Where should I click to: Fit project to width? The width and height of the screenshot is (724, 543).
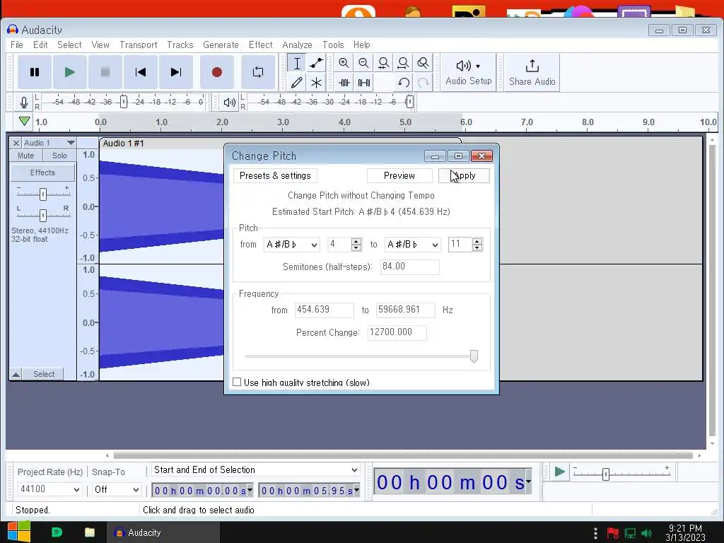pos(403,63)
